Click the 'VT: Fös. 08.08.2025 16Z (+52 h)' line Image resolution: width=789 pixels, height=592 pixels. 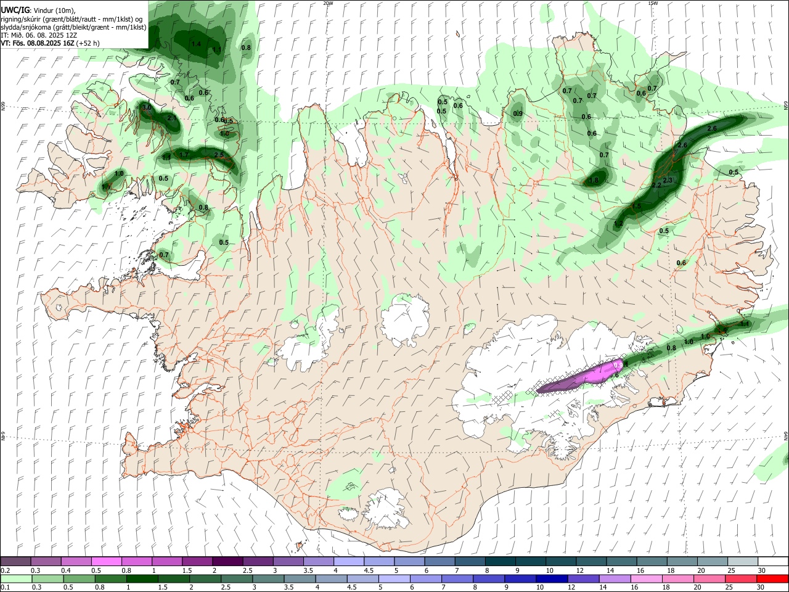[x=50, y=43]
